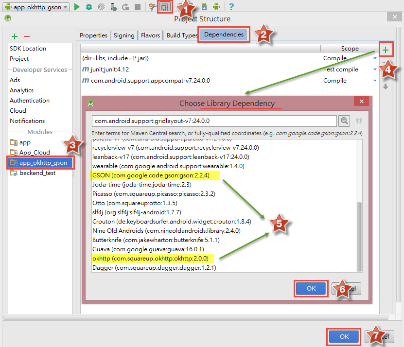Choose Dagger library entry
Viewport: 404px width, 347px height.
coord(154,268)
